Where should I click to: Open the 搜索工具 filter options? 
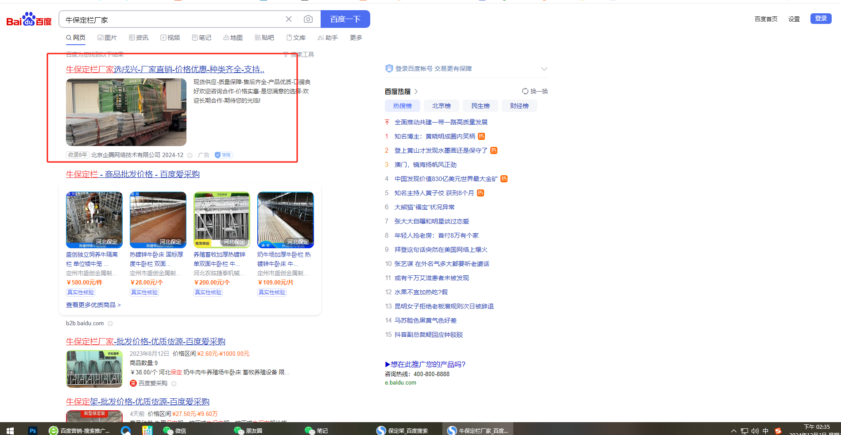[x=299, y=54]
